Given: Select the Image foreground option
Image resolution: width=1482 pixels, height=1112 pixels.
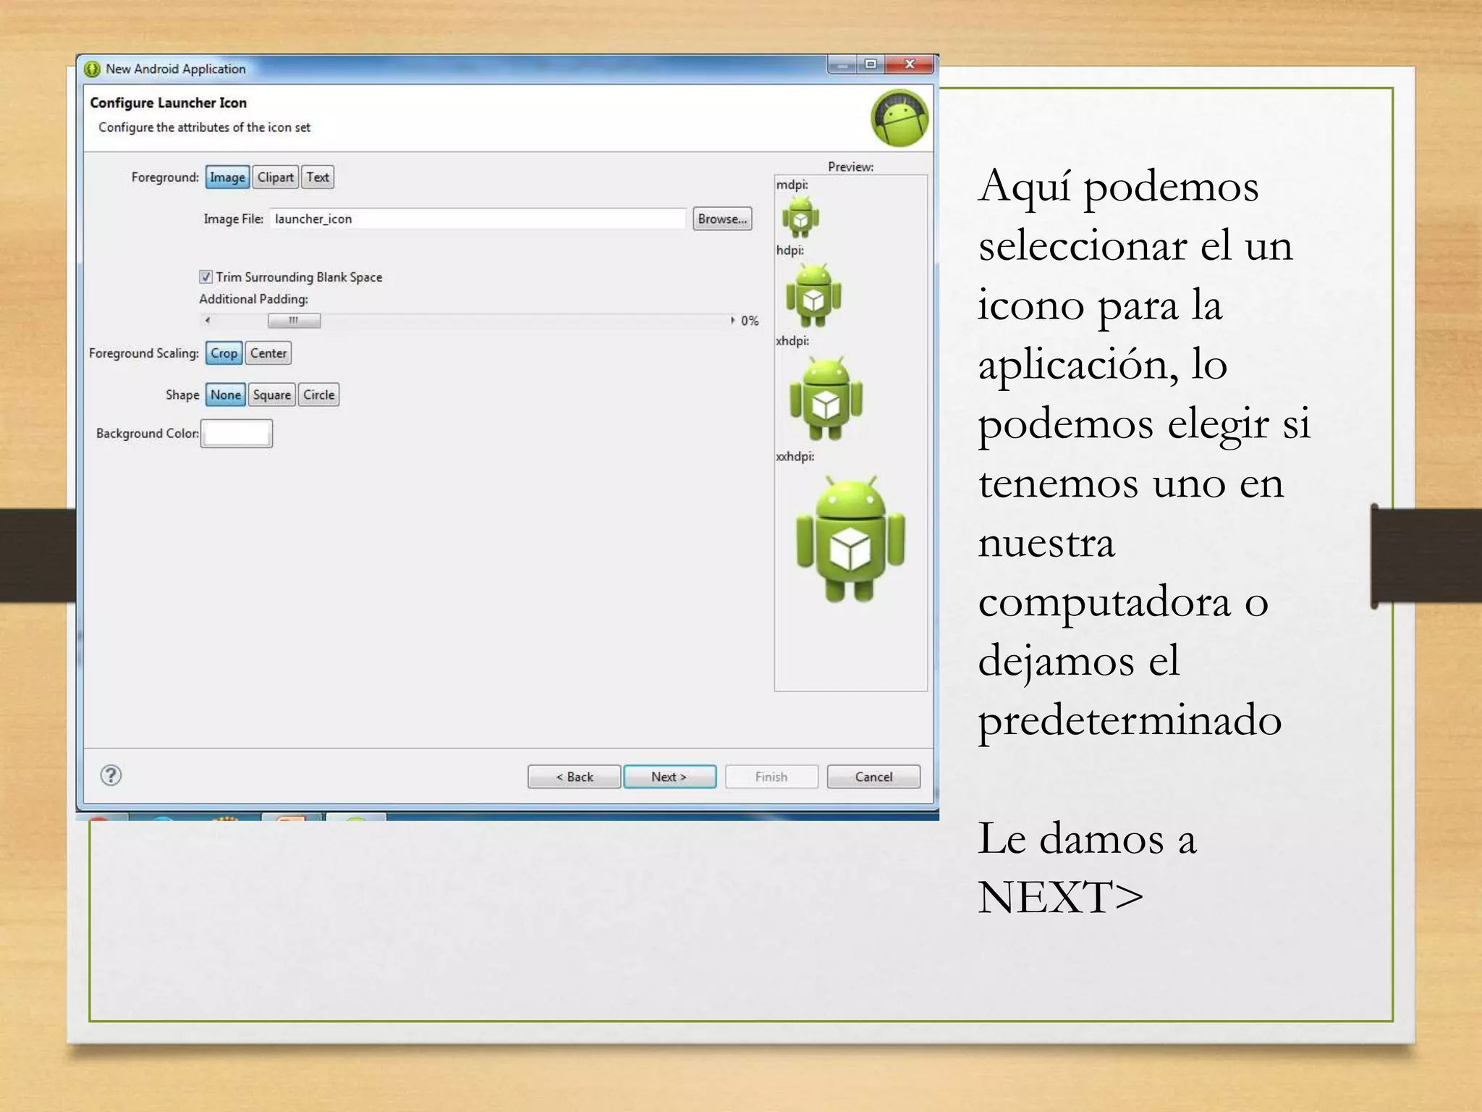Looking at the screenshot, I should pos(227,177).
